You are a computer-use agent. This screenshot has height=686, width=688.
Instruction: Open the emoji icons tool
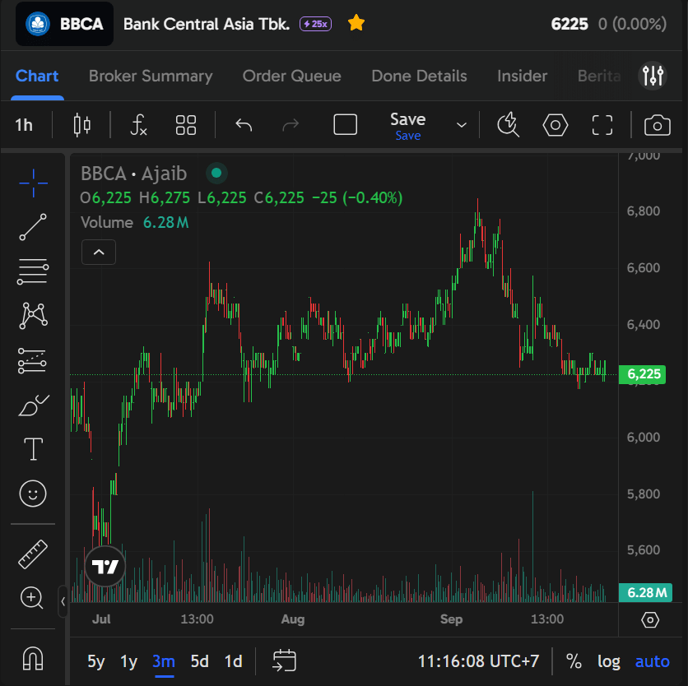click(x=33, y=494)
